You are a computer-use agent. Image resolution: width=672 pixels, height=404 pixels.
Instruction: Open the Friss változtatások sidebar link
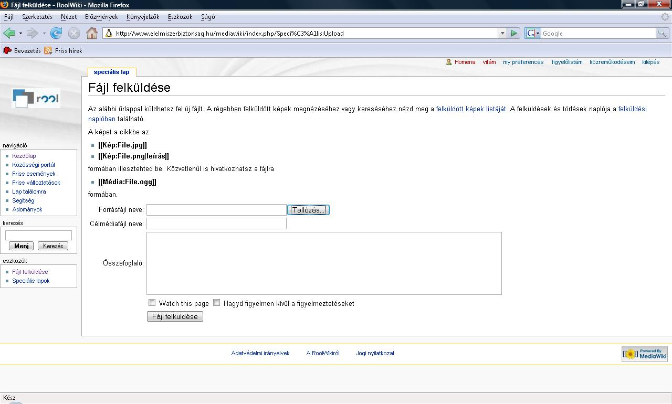[36, 183]
